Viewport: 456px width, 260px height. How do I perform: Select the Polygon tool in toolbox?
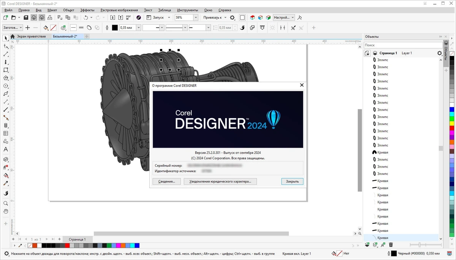6,78
